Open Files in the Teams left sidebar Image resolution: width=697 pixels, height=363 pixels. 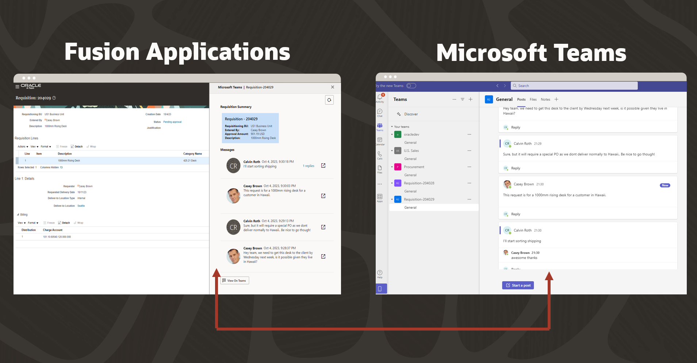pyautogui.click(x=380, y=170)
